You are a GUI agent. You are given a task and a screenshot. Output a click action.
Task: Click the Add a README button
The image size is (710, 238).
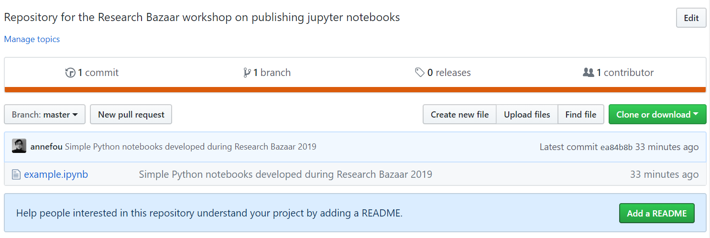pos(657,213)
